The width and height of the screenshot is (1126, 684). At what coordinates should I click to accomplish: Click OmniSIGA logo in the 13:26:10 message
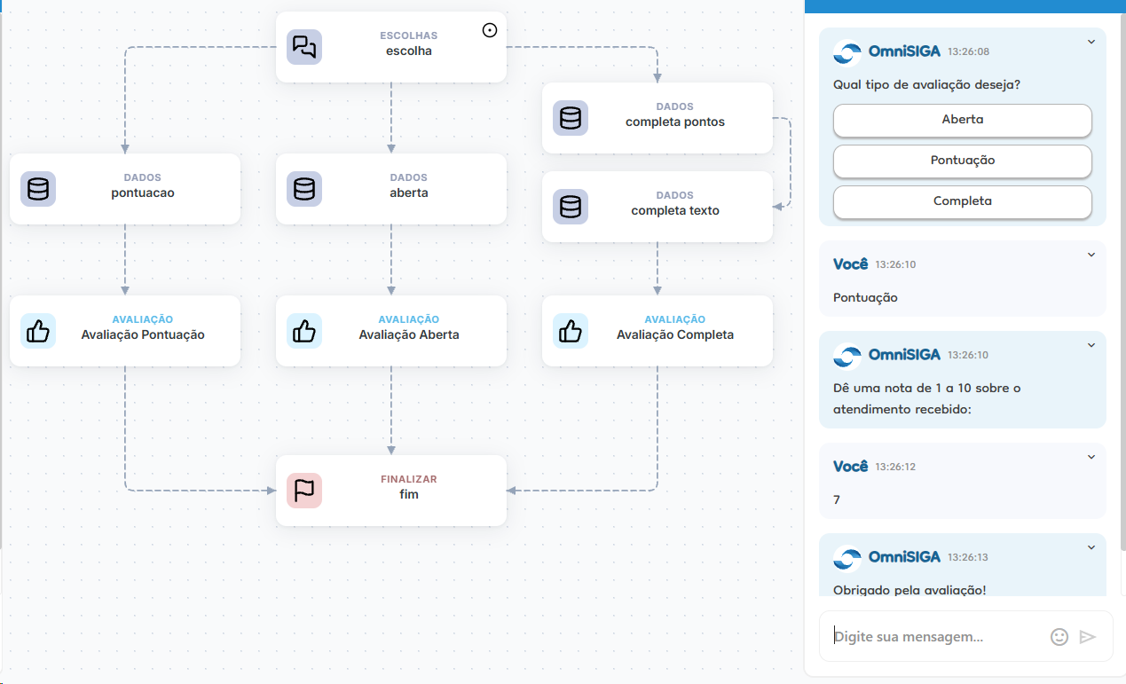847,356
